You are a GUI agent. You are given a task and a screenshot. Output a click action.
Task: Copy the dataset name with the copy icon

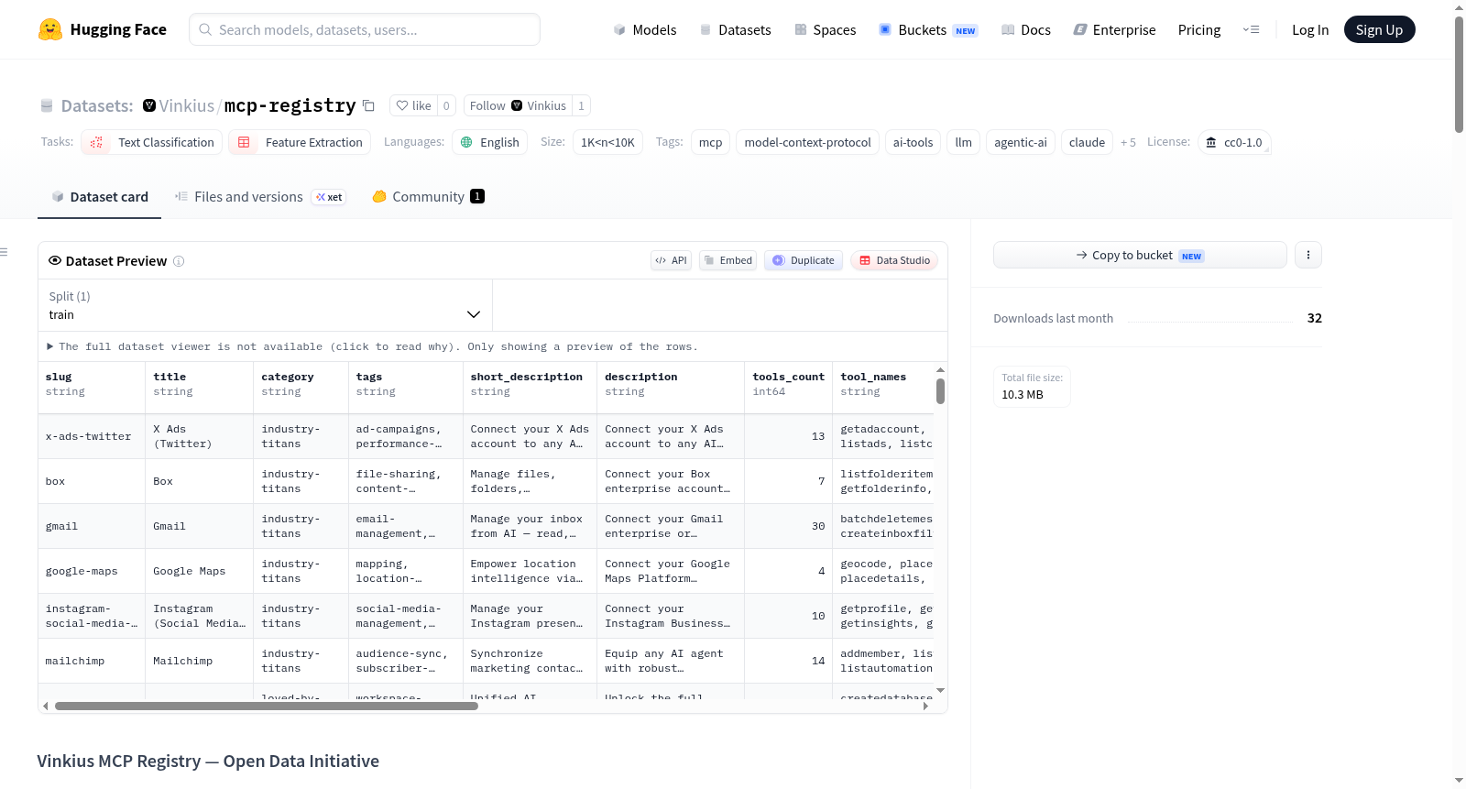[368, 105]
